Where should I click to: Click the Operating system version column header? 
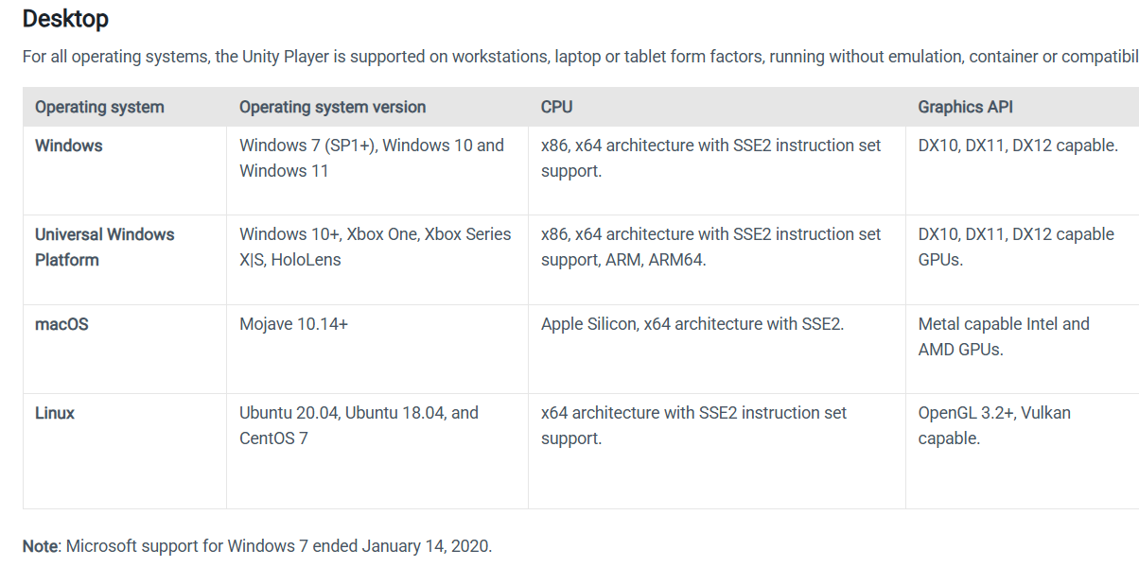pos(332,107)
